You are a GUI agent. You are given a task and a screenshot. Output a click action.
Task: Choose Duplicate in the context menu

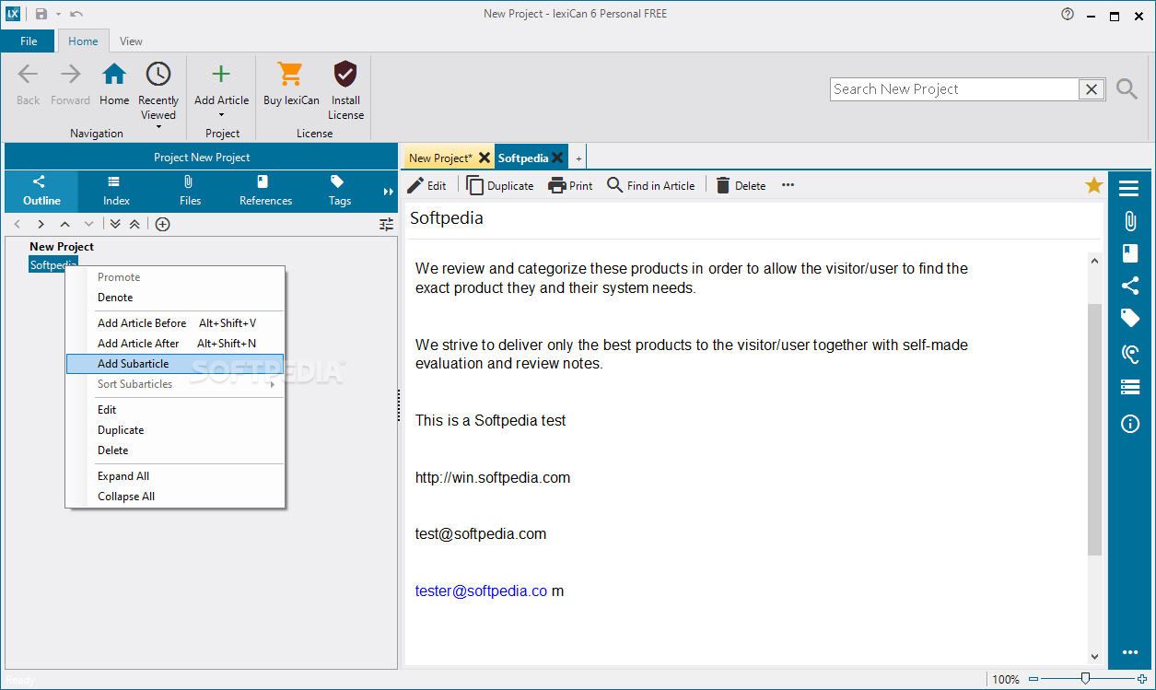[x=175, y=430]
